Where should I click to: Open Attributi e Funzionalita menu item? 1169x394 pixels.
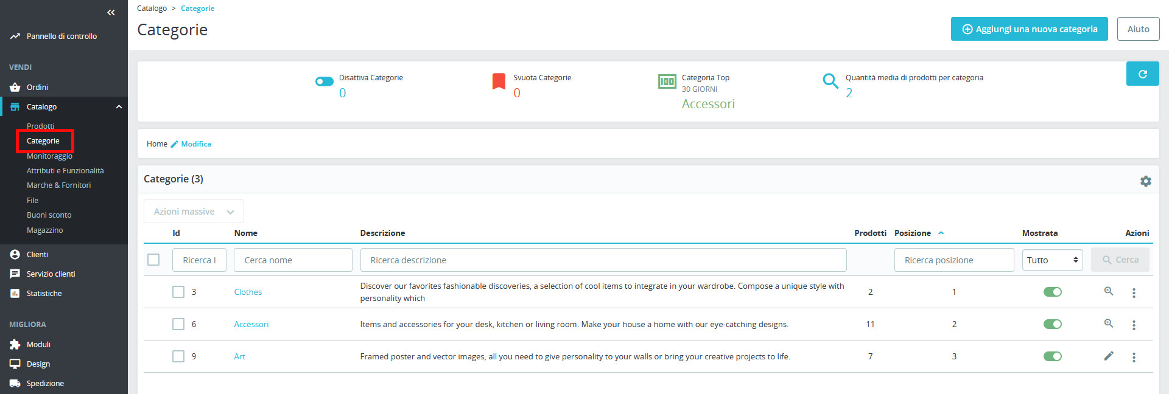[65, 171]
